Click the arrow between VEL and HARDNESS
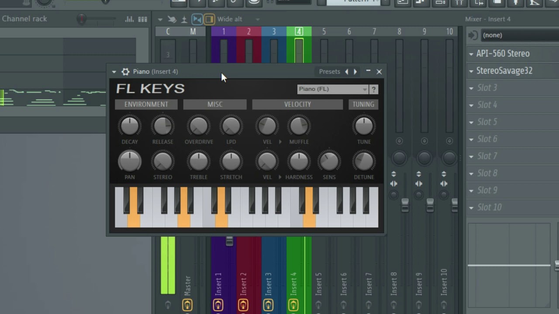This screenshot has height=314, width=559. point(280,177)
